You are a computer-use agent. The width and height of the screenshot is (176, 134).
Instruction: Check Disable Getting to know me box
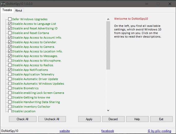click(10, 97)
